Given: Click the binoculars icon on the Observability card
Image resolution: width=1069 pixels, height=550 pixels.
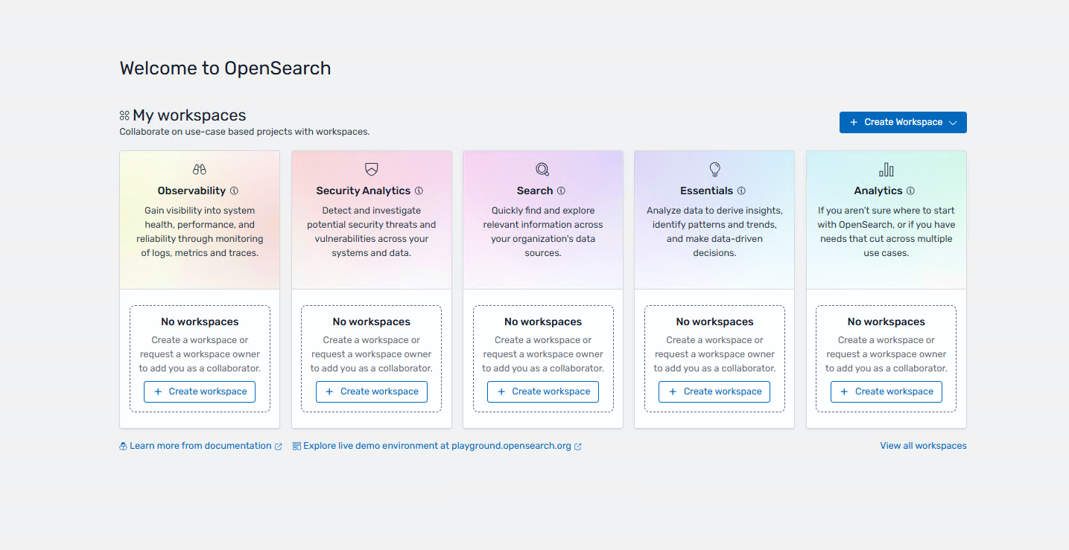Looking at the screenshot, I should pos(200,170).
